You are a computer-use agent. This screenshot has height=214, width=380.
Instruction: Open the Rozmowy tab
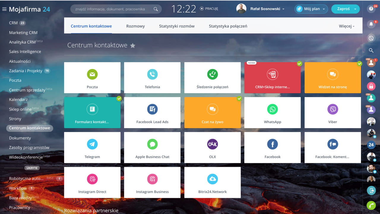[x=135, y=26]
